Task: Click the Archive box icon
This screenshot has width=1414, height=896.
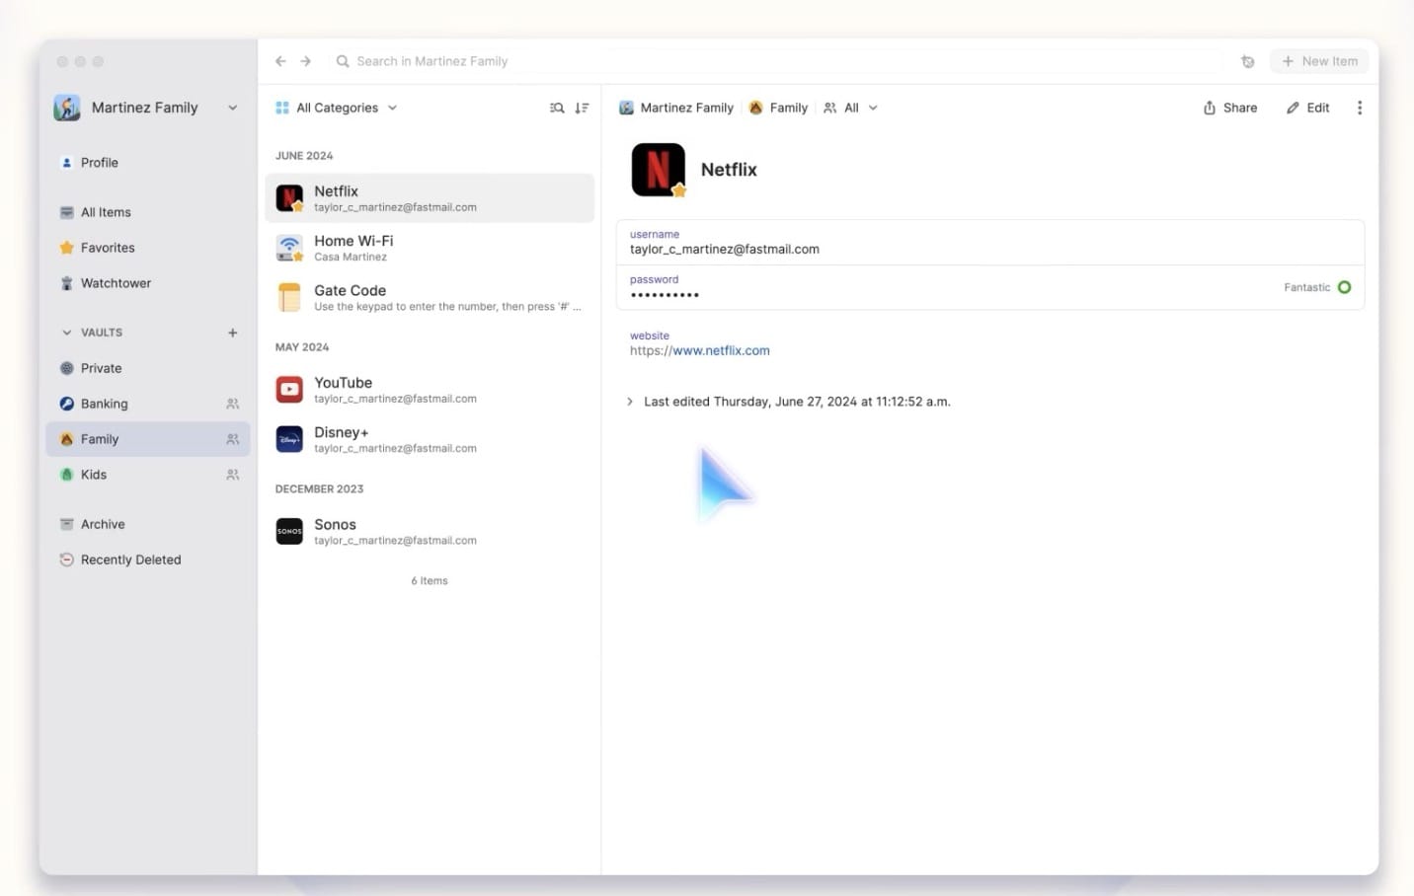Action: [67, 524]
